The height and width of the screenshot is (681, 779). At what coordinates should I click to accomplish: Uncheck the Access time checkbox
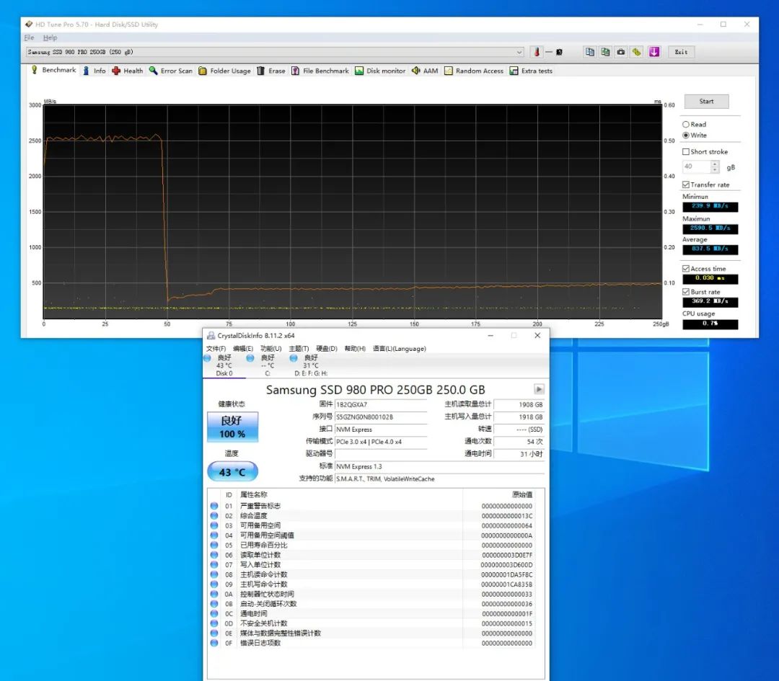tap(686, 269)
